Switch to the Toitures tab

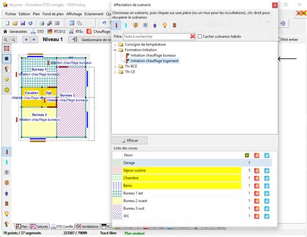[40, 227]
